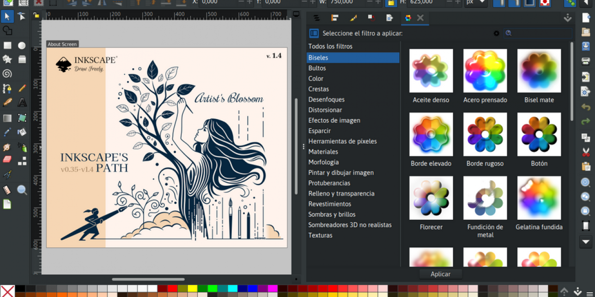Open the dock panel arrow menu
Screen dimensions: 595x297
click(568, 18)
